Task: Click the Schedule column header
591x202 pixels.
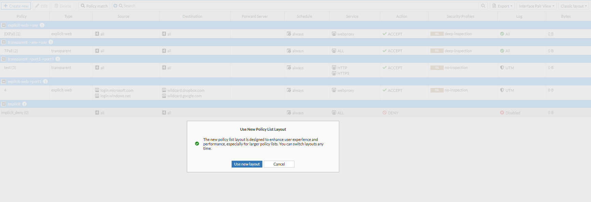Action: point(304,16)
